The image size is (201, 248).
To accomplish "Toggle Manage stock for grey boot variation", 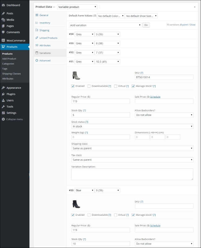I will click(133, 86).
